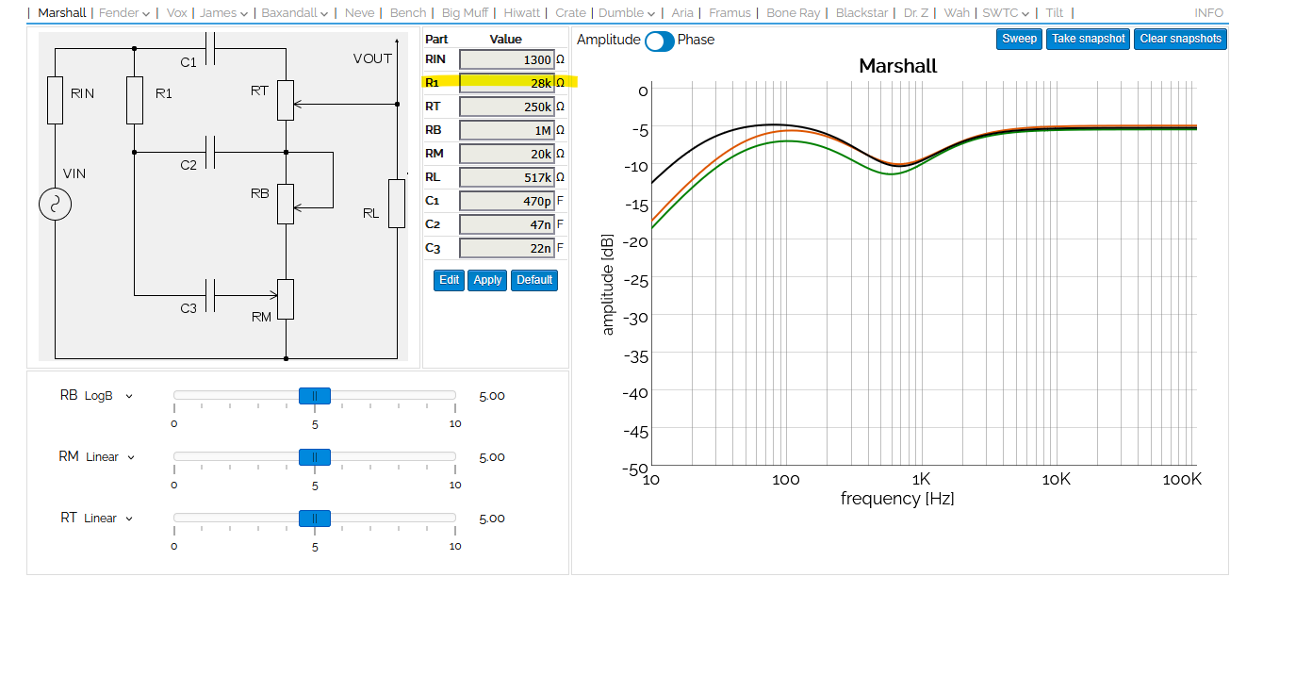Click the RB slider handle
1312x692 pixels.
click(314, 396)
